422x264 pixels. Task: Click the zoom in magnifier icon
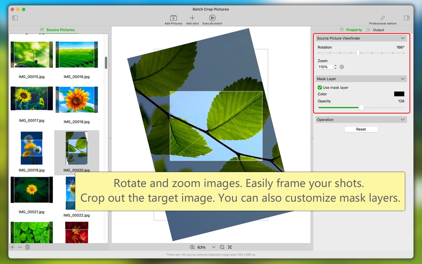[x=192, y=247]
